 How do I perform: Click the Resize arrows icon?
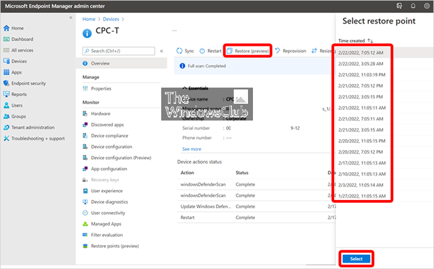click(x=314, y=51)
